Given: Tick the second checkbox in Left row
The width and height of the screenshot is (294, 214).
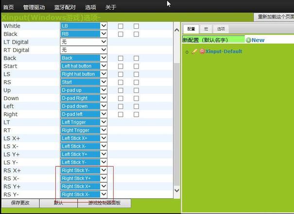Looking at the screenshot, I should [137, 107].
